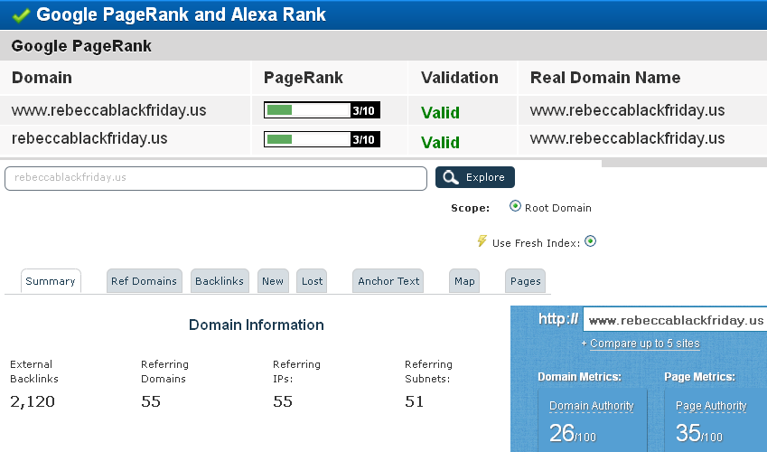Click the Page Authority label link
This screenshot has height=452, width=767.
click(711, 406)
